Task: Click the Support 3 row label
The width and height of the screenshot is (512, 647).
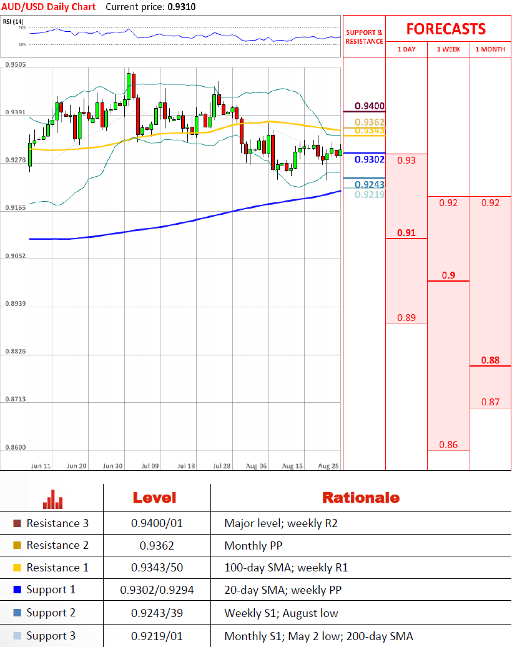Action: tap(51, 636)
